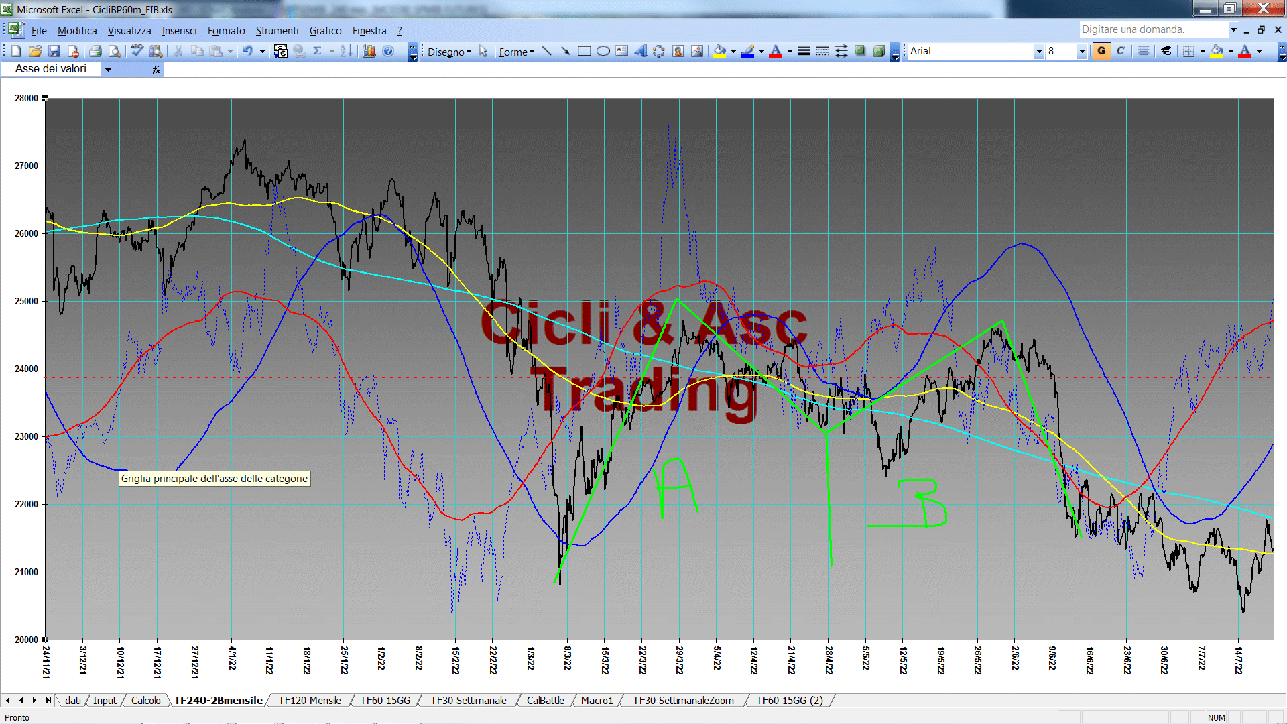Click blue Line Color swatch on Drawing toolbar
This screenshot has height=724, width=1287.
pyautogui.click(x=747, y=51)
